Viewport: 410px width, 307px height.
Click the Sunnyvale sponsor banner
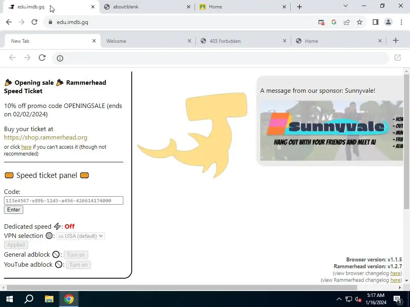pos(332,131)
